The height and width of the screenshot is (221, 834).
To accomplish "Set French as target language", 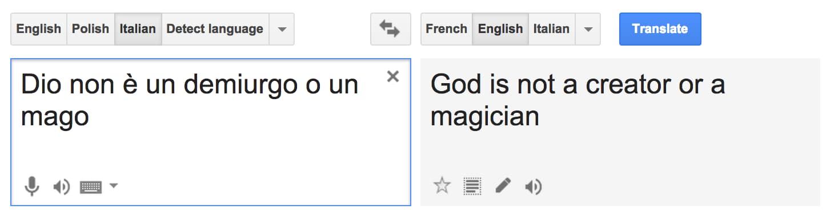I will point(446,29).
